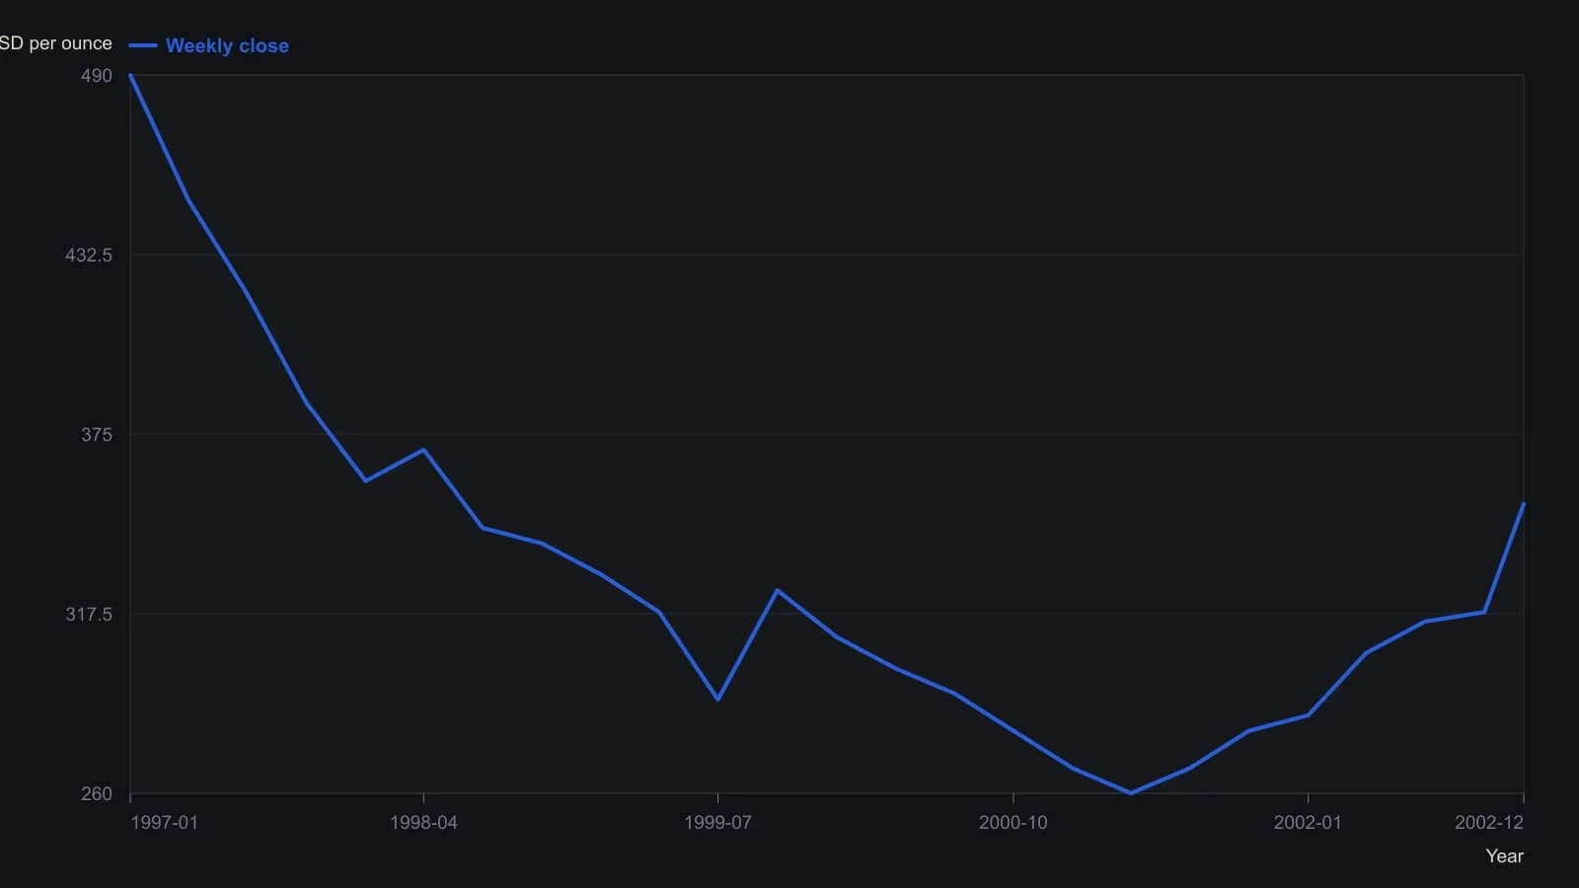The height and width of the screenshot is (888, 1579).
Task: Select the final data point above 2002-12
Action: pyautogui.click(x=1524, y=504)
